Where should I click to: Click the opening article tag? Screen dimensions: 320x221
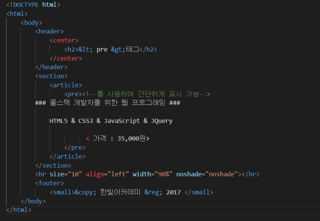[x=66, y=85]
